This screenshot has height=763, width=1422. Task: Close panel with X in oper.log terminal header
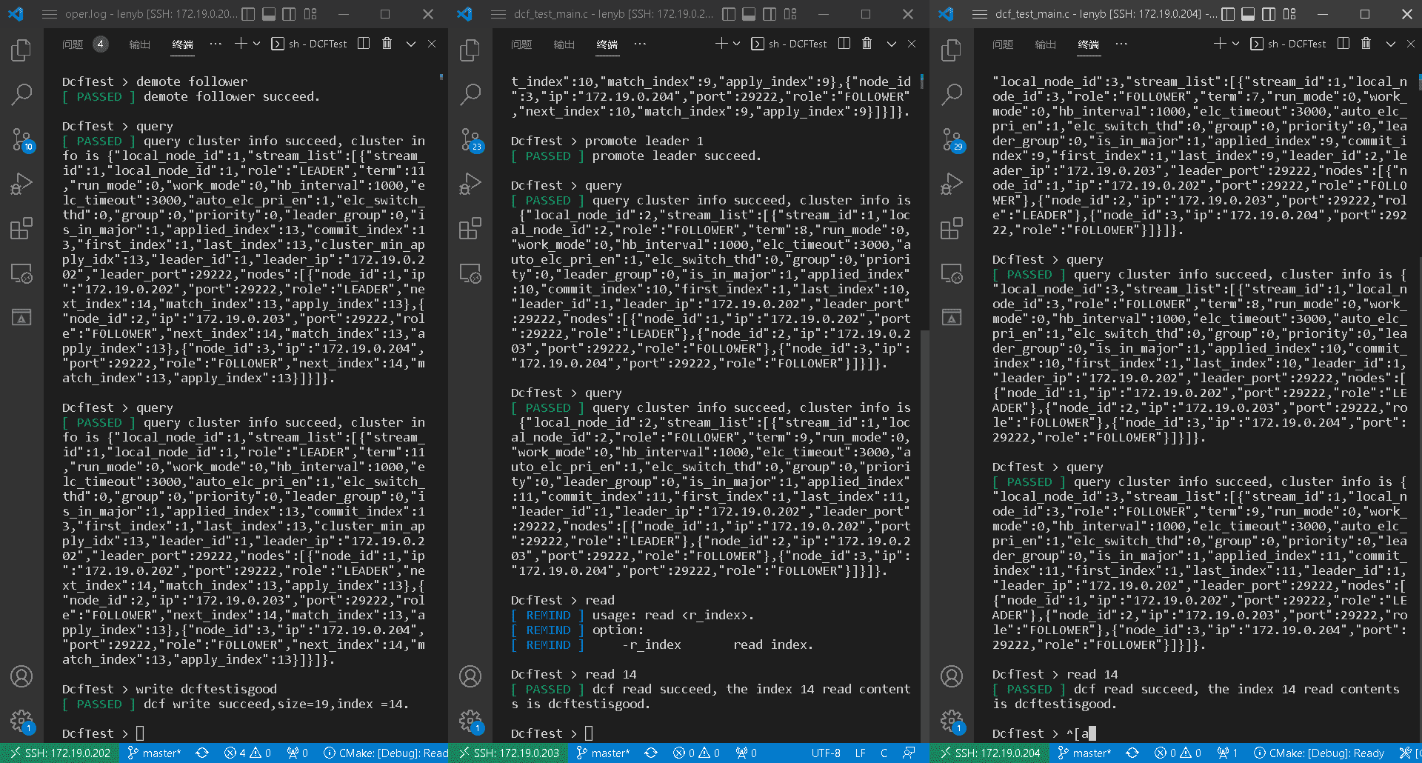pos(432,44)
